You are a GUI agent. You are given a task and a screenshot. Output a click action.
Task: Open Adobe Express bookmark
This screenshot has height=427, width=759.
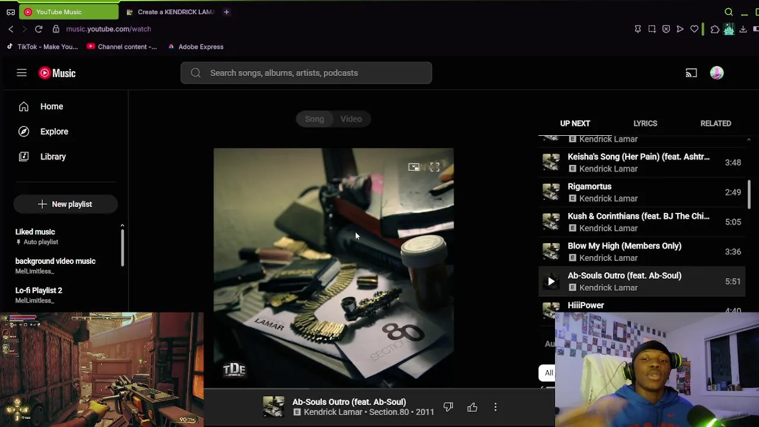coord(196,47)
